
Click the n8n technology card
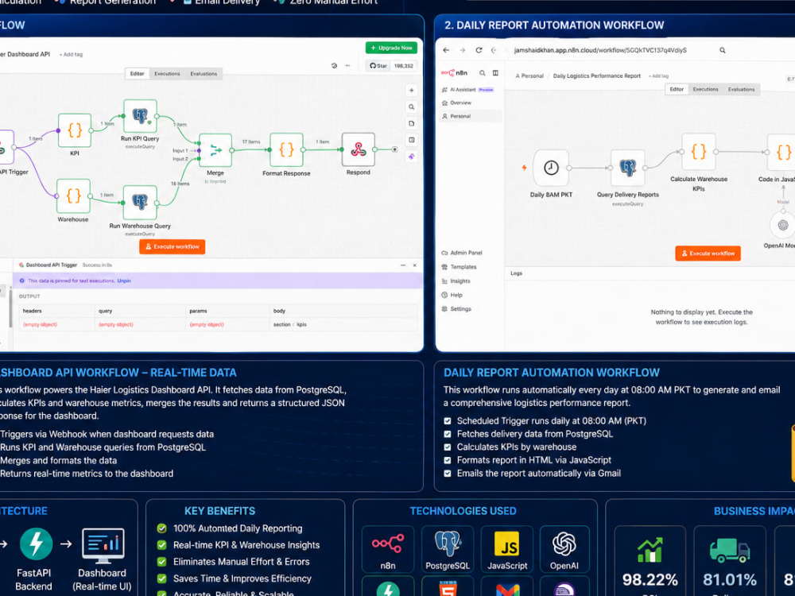[388, 549]
